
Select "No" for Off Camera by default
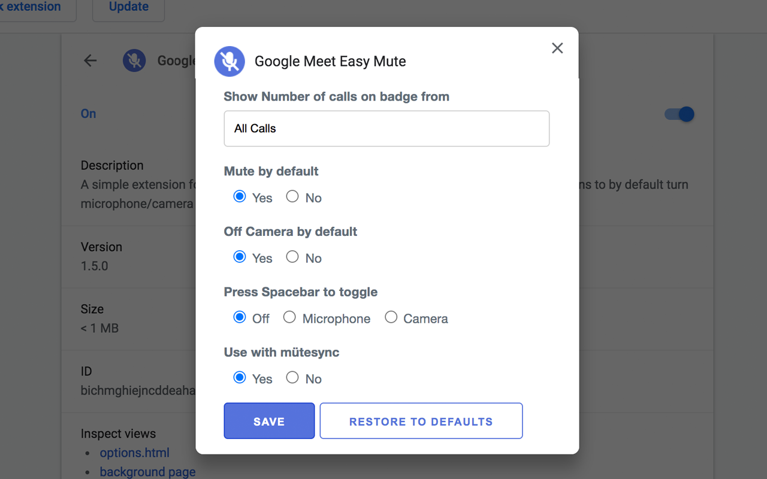tap(292, 256)
